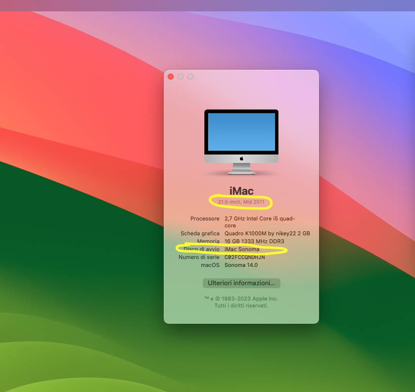Select the 16 GB 1333 MHz DDR3 memory value
Screen dimensions: 415x392
coord(254,242)
